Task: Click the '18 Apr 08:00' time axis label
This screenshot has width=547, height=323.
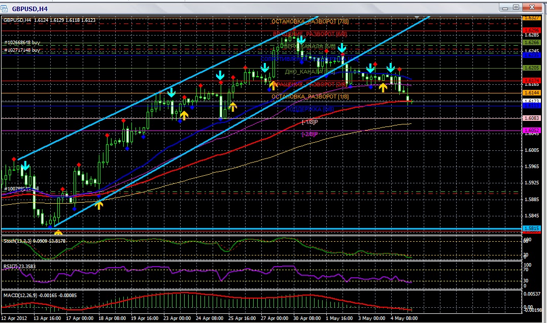Action: (x=112, y=318)
